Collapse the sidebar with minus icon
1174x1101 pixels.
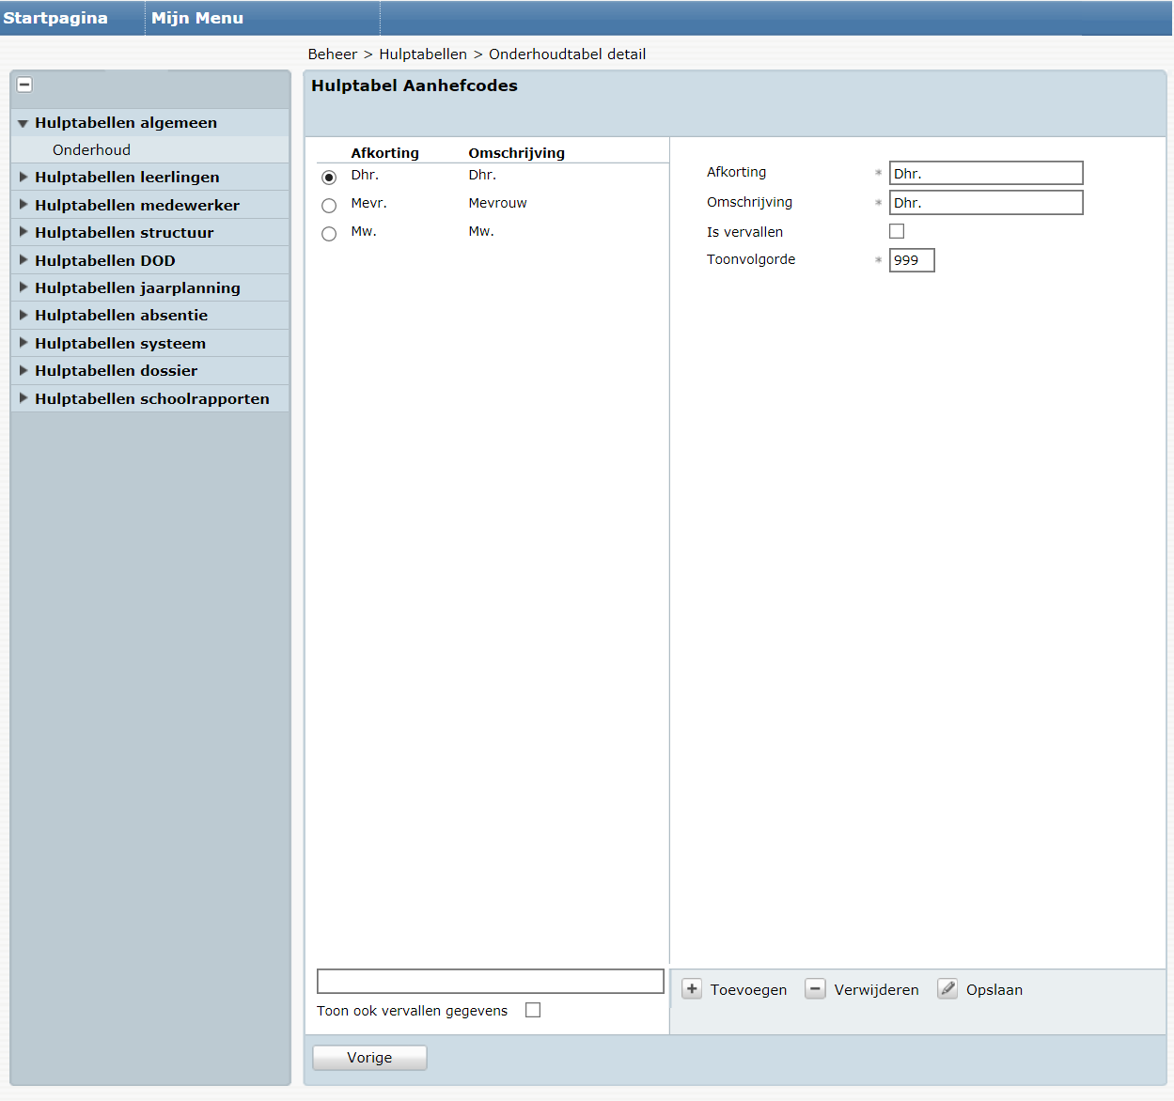[x=25, y=85]
